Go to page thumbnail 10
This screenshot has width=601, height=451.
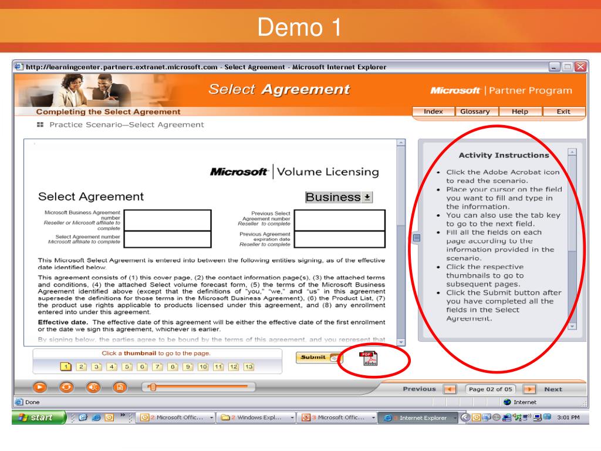click(x=203, y=366)
